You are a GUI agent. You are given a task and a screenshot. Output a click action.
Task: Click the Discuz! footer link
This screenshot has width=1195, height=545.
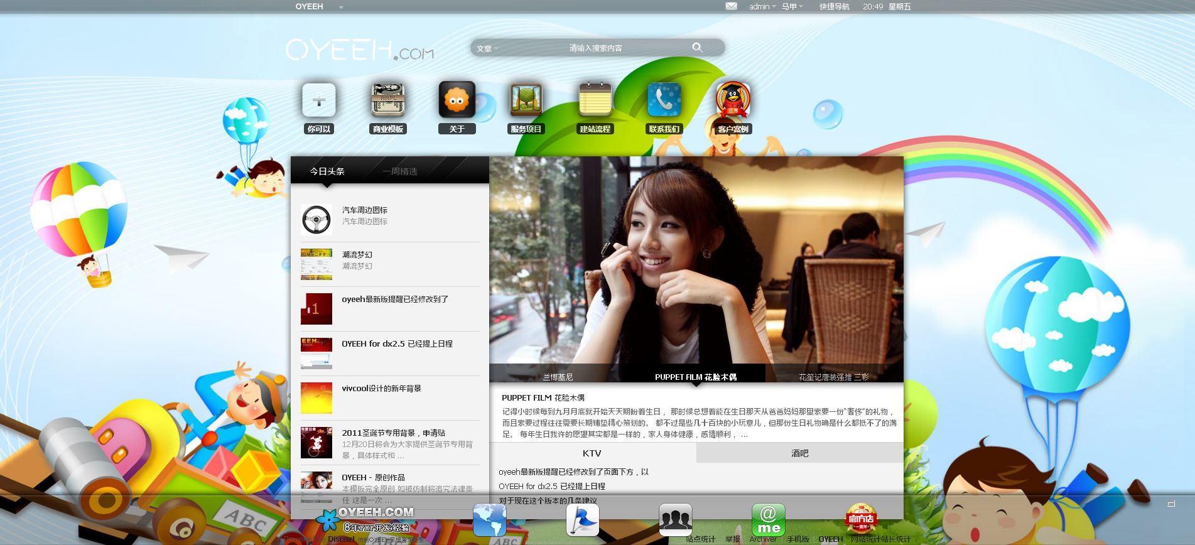pyautogui.click(x=341, y=539)
